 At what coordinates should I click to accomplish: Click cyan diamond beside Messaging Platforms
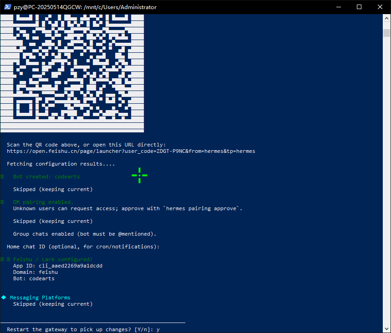pyautogui.click(x=4, y=298)
